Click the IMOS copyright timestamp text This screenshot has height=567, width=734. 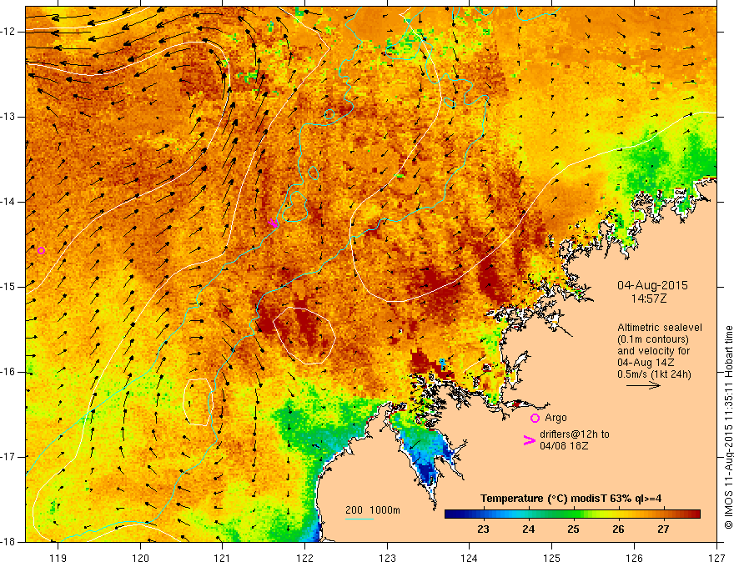click(728, 427)
